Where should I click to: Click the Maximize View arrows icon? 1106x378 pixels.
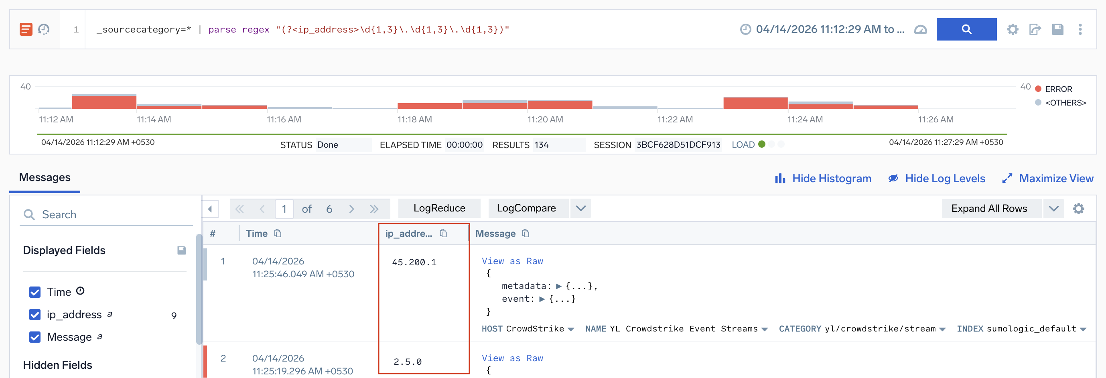pos(1007,178)
